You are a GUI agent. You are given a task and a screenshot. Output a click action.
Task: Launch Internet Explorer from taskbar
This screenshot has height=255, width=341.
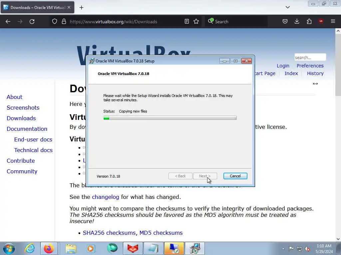click(30, 248)
